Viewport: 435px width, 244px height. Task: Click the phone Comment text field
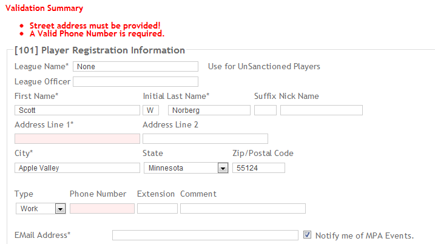click(243, 208)
